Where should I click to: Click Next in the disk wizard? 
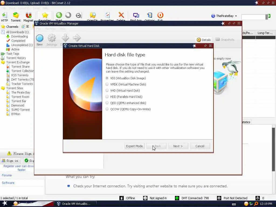coord(178,146)
